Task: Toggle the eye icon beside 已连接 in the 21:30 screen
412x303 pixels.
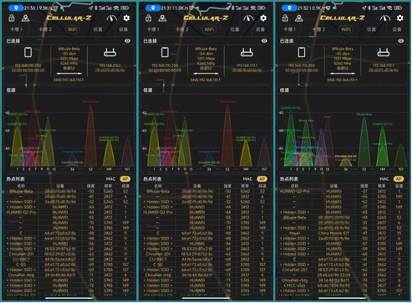Action: pos(128,41)
